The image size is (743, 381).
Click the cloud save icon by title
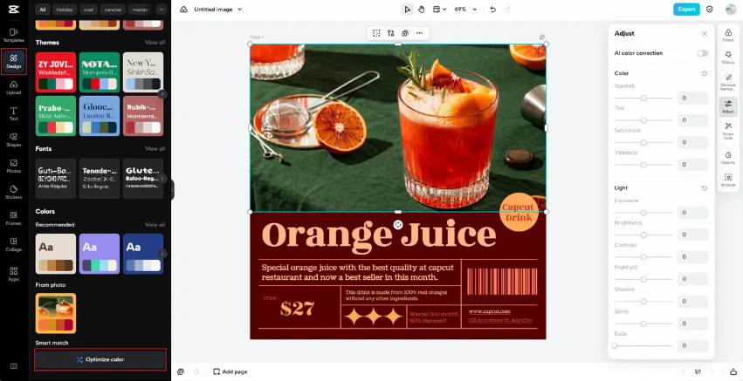pyautogui.click(x=184, y=9)
